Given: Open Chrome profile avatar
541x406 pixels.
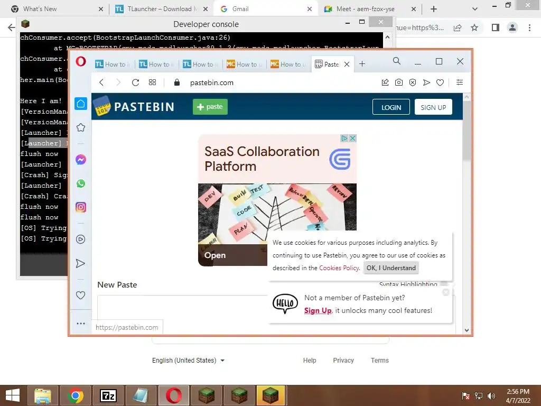Looking at the screenshot, I should 512,27.
